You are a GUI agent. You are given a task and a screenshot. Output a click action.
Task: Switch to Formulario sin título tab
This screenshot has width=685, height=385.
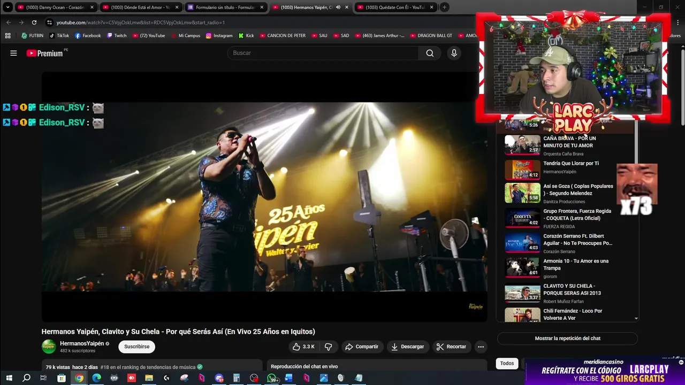pyautogui.click(x=226, y=7)
